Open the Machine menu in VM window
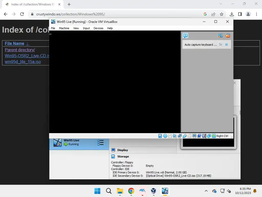The width and height of the screenshot is (262, 197). 64,28
